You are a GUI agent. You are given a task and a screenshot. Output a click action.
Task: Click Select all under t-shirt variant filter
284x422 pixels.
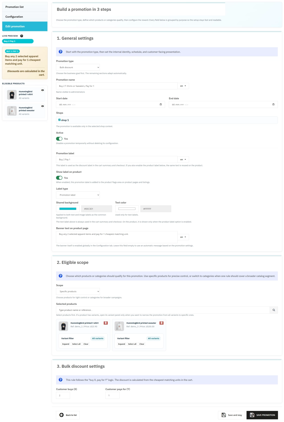click(x=76, y=344)
